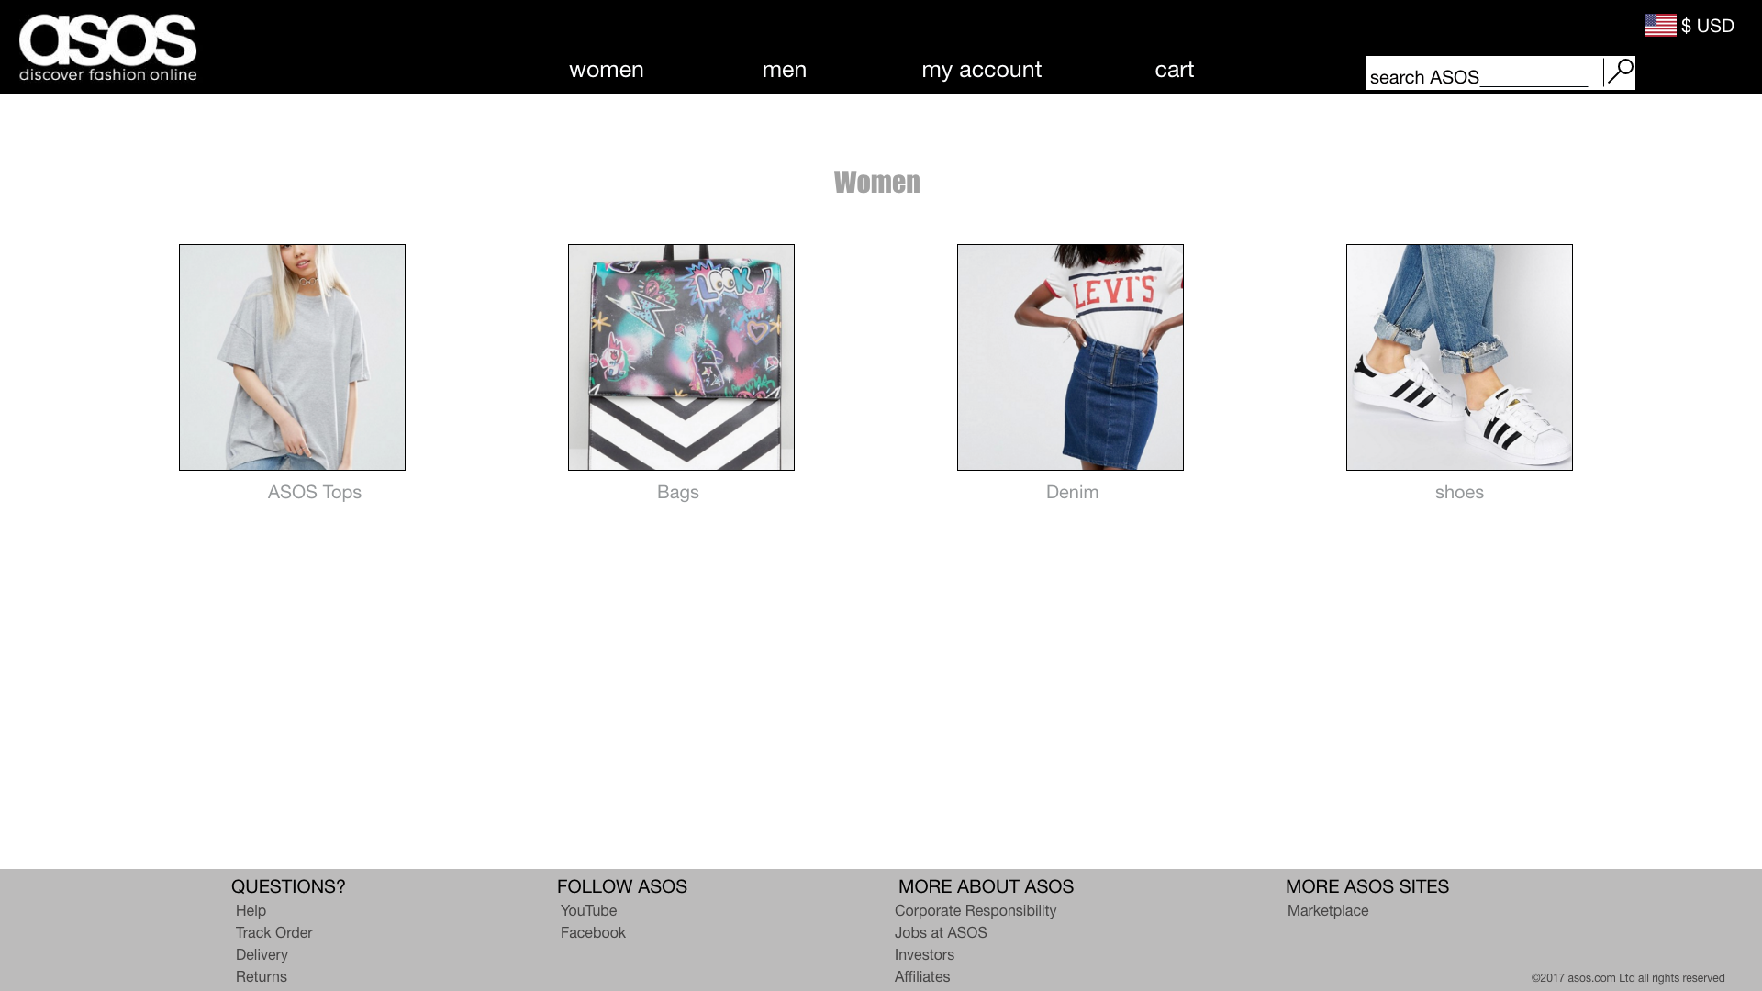Visit the YouTube link under Follow ASOS
Screen dimensions: 1762x991
(588, 910)
